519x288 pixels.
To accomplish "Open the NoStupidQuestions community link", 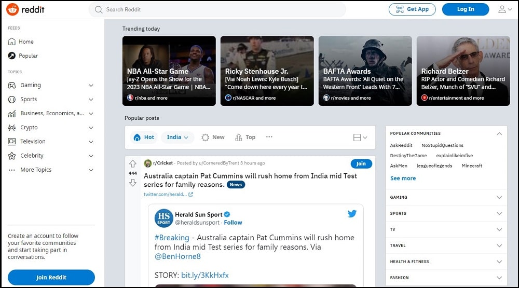I will click(x=442, y=145).
